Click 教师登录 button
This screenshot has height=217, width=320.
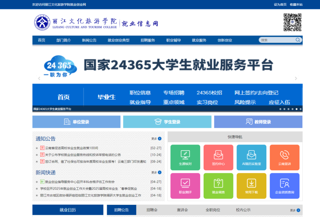click(x=258, y=122)
